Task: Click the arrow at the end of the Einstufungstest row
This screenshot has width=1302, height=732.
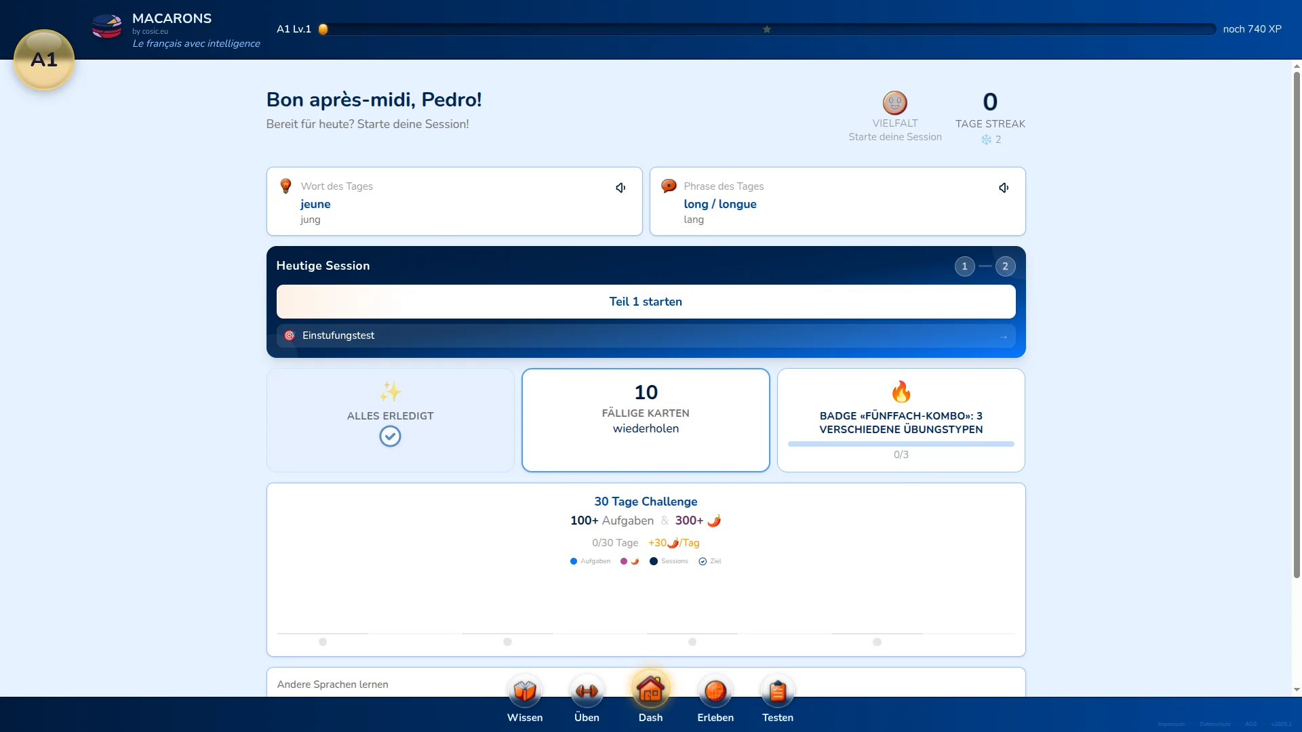Action: tap(1004, 337)
